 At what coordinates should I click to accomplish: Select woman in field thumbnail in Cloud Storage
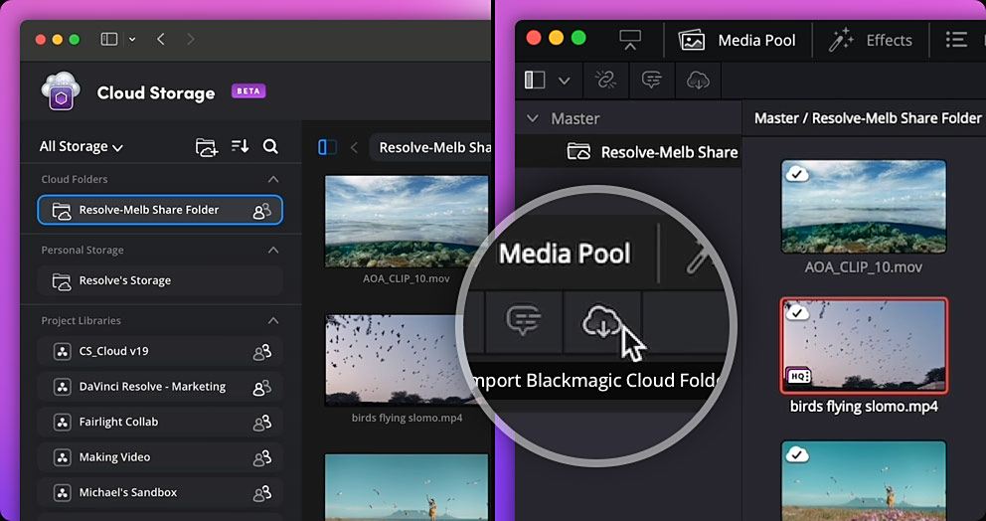click(x=407, y=487)
